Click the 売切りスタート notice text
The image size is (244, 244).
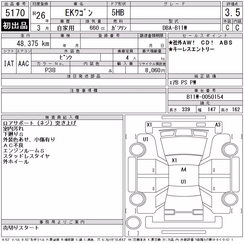click(x=21, y=228)
